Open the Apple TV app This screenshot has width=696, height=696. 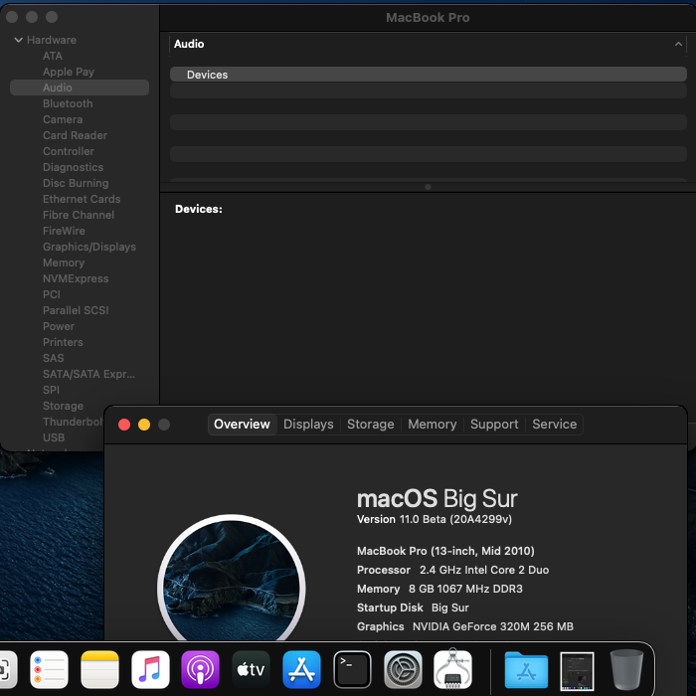pyautogui.click(x=251, y=669)
